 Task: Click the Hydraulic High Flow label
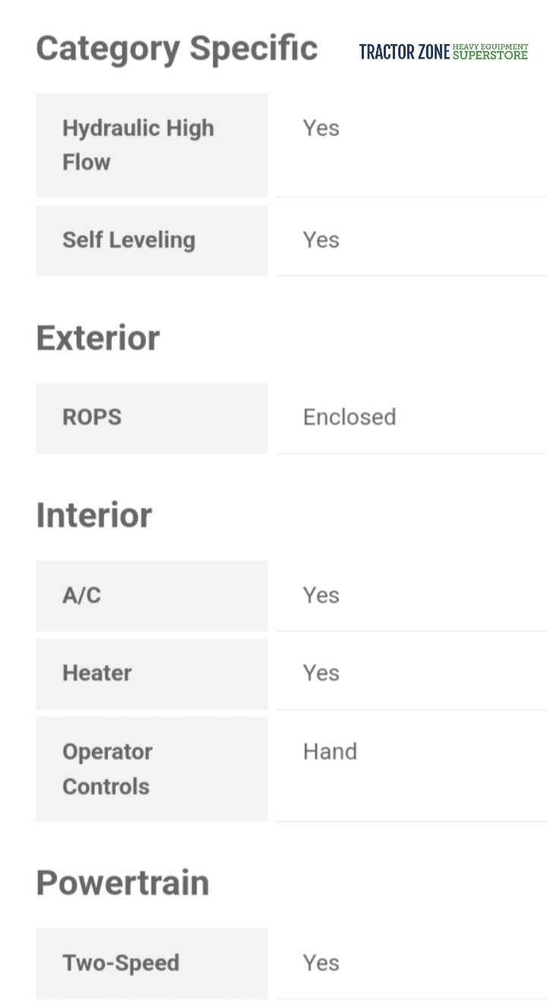tap(138, 145)
